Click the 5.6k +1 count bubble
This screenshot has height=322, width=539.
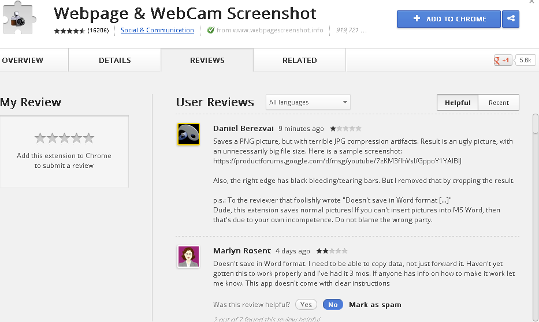525,60
